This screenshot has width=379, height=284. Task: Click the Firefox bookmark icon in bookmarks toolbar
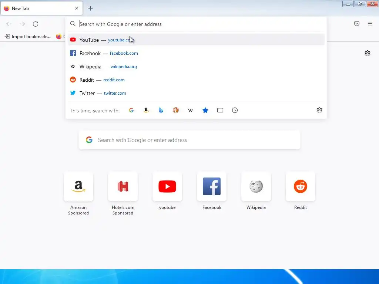point(59,37)
